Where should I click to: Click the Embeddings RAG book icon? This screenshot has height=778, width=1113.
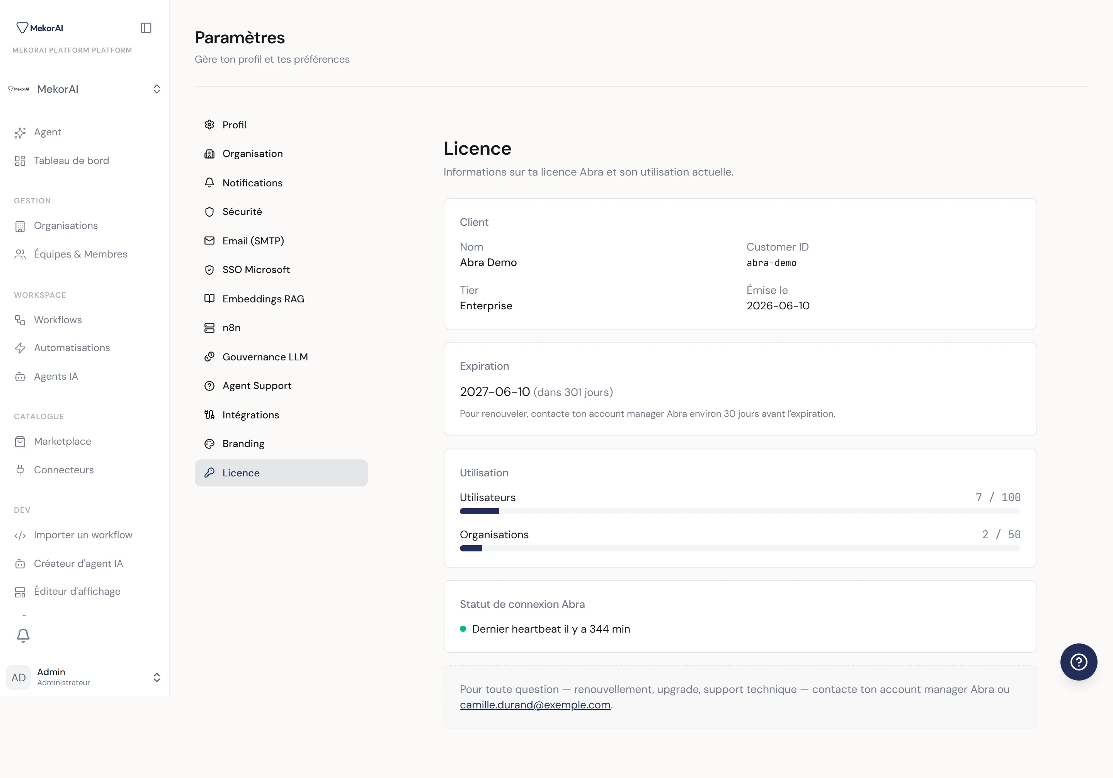click(x=209, y=299)
